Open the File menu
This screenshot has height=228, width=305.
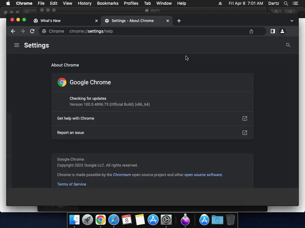click(x=41, y=3)
